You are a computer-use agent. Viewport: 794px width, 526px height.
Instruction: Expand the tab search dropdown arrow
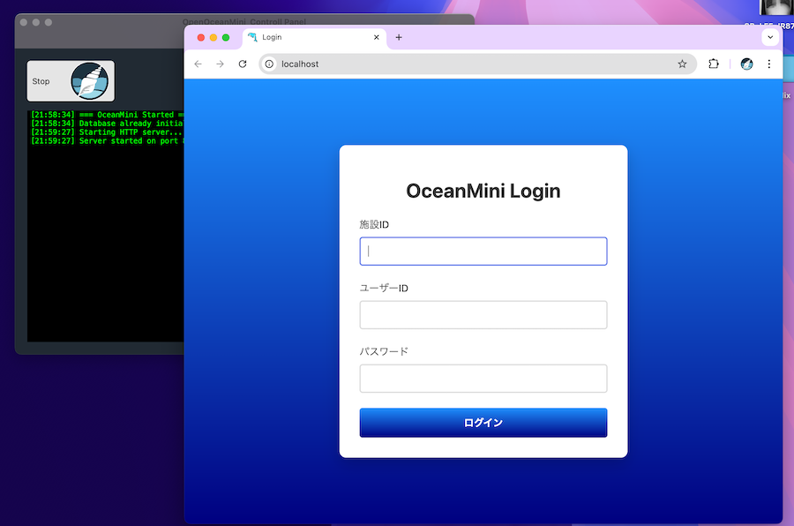pyautogui.click(x=769, y=37)
